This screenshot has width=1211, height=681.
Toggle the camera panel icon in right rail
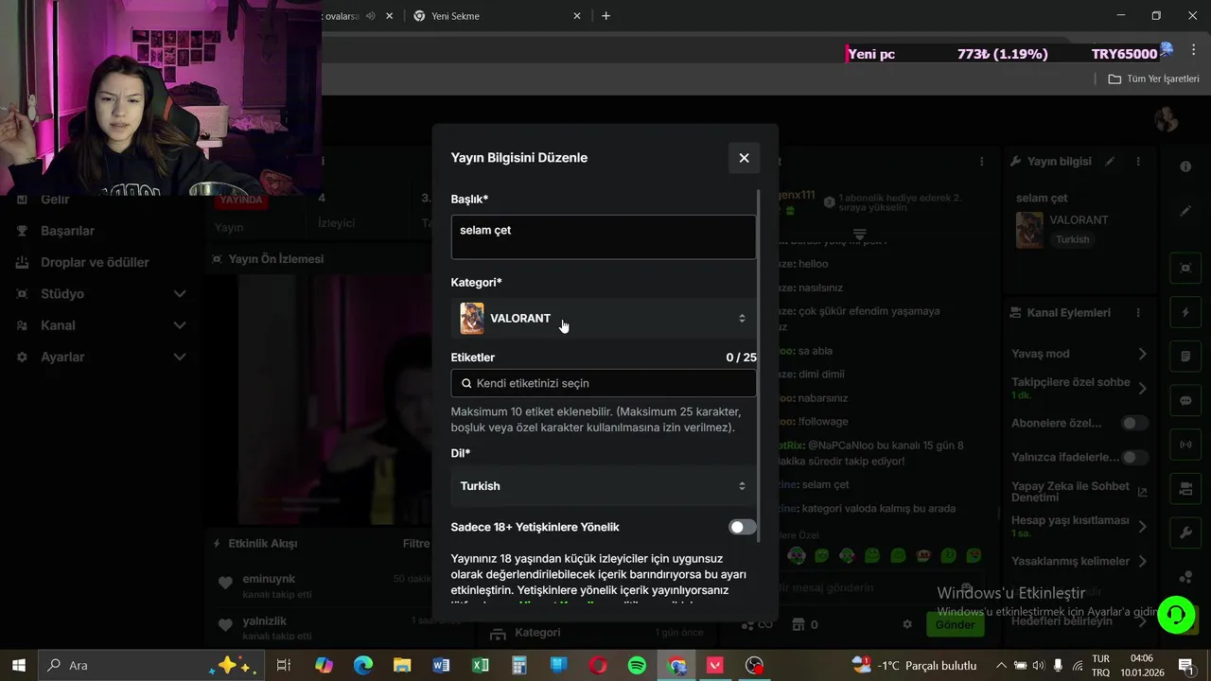click(x=1185, y=489)
